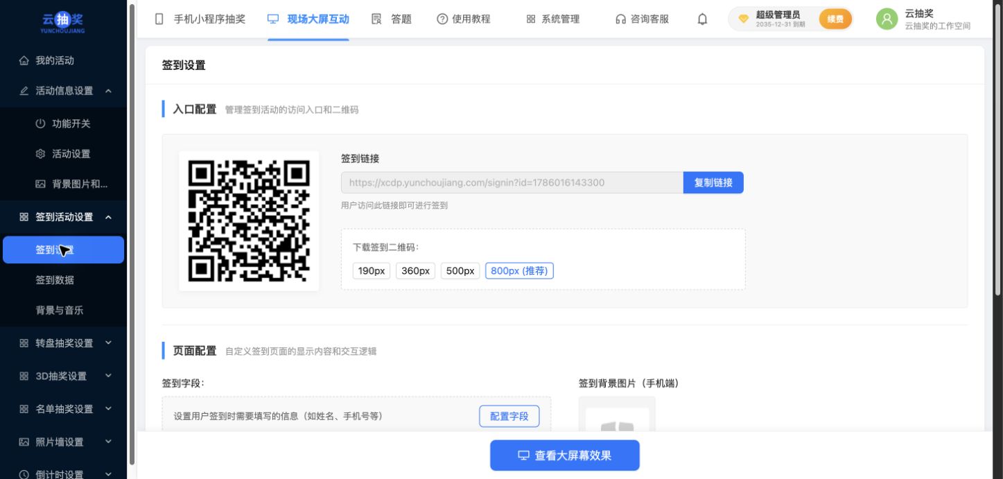Screen dimensions: 1003x479
Task: Click the sidebar vertical scrollbar
Action: [x=132, y=236]
